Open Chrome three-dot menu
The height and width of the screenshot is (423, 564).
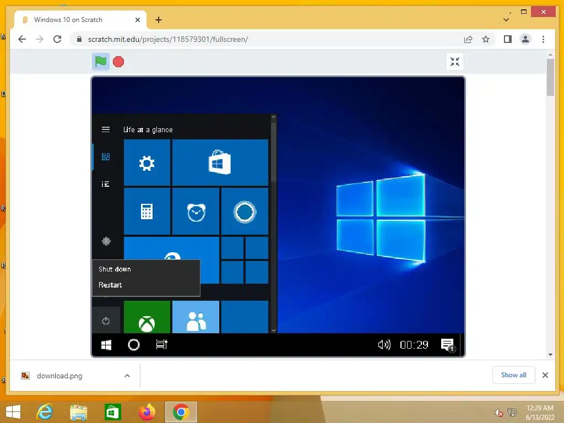[x=543, y=39]
